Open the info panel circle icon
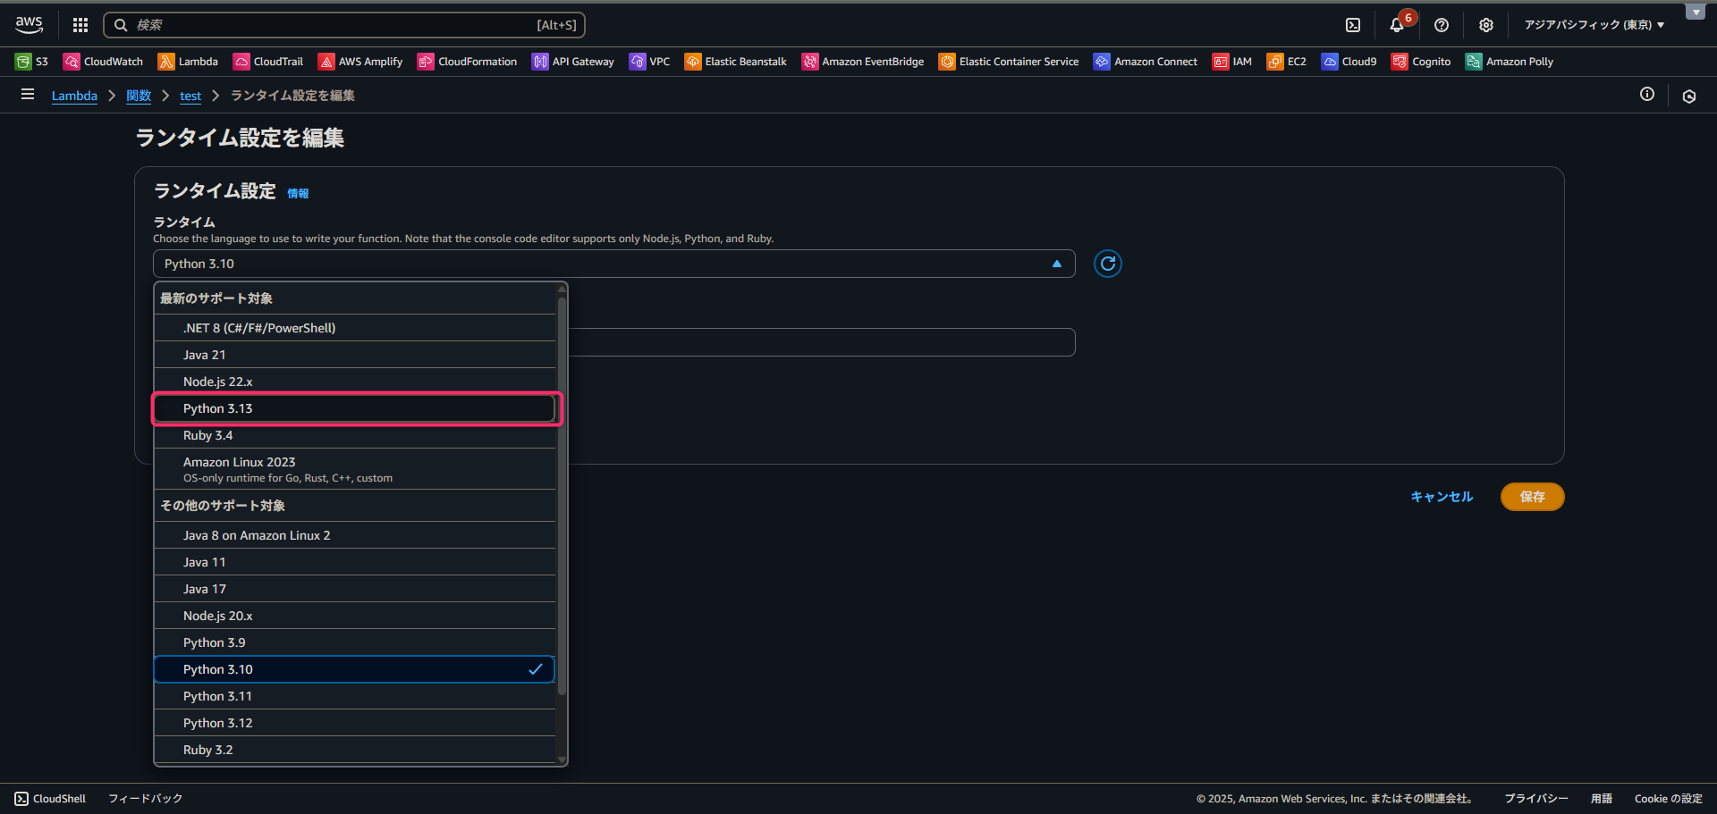1717x814 pixels. tap(1646, 95)
